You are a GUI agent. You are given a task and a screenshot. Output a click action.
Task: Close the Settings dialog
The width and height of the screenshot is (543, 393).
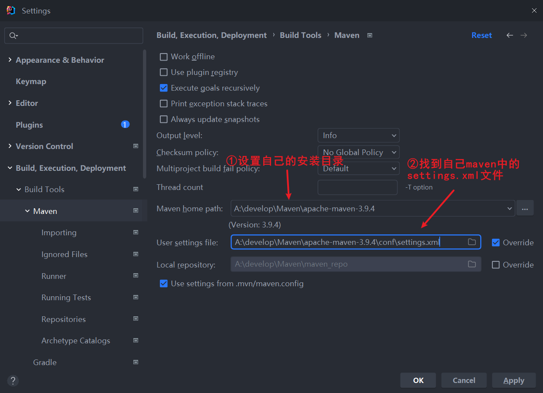534,10
